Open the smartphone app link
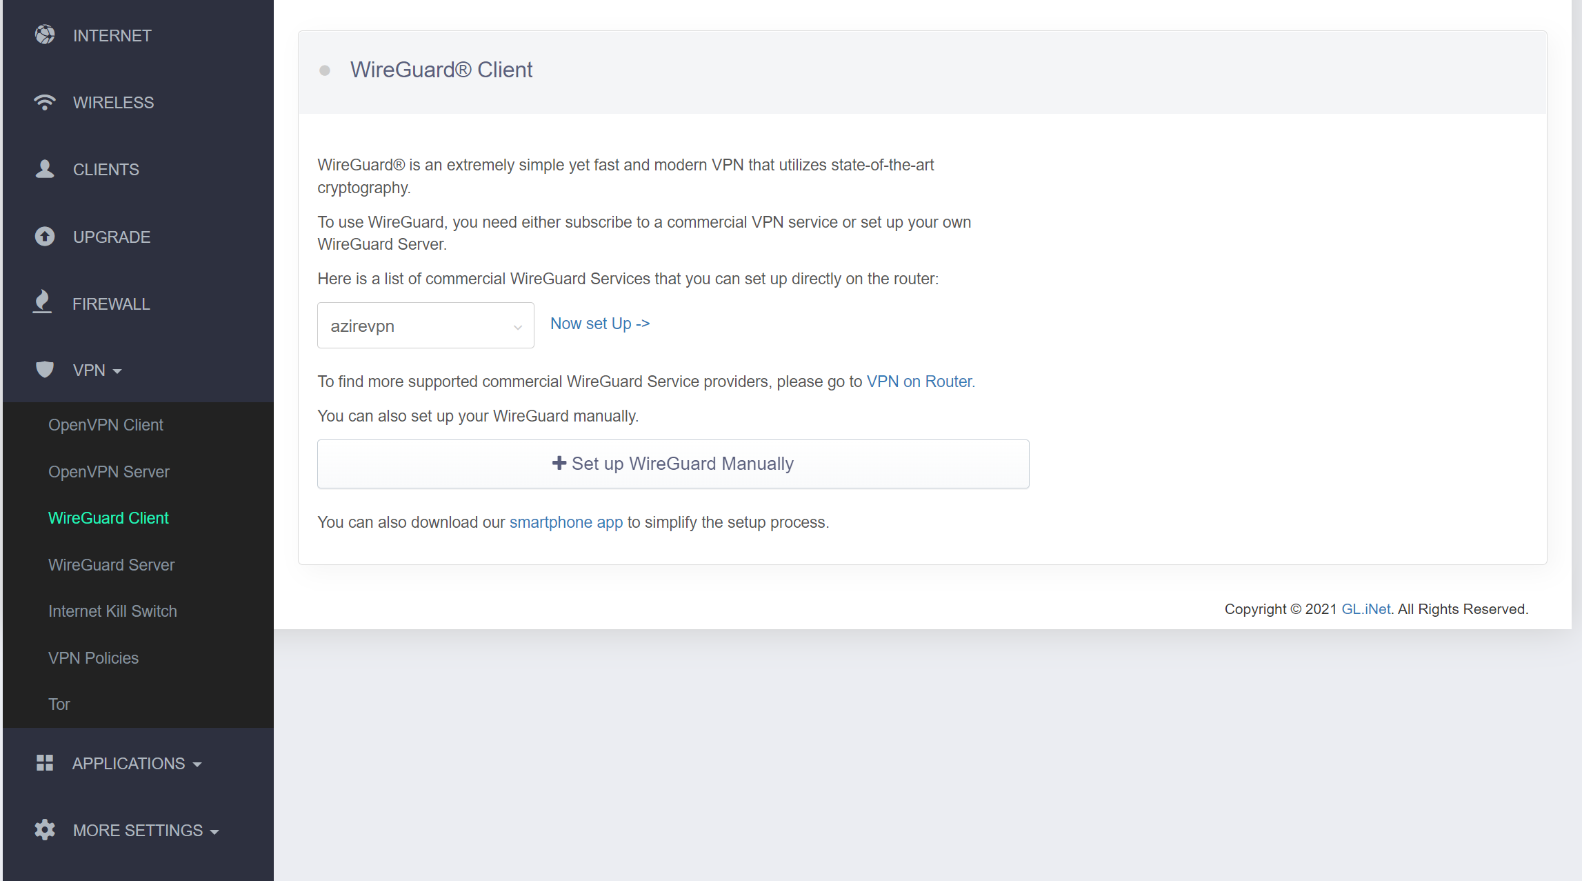Screen dimensions: 1582x881 pos(566,522)
